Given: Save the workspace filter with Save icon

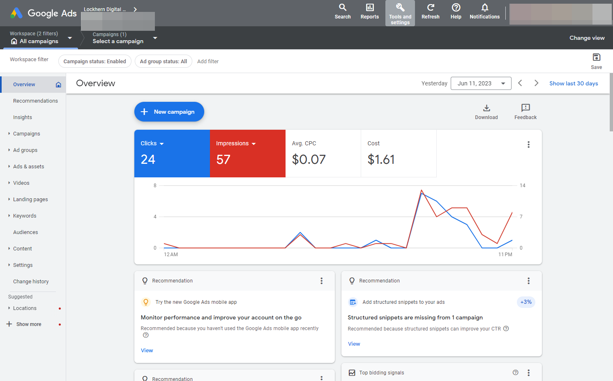Looking at the screenshot, I should tap(596, 61).
